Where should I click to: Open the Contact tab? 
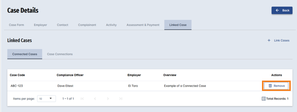point(63,25)
